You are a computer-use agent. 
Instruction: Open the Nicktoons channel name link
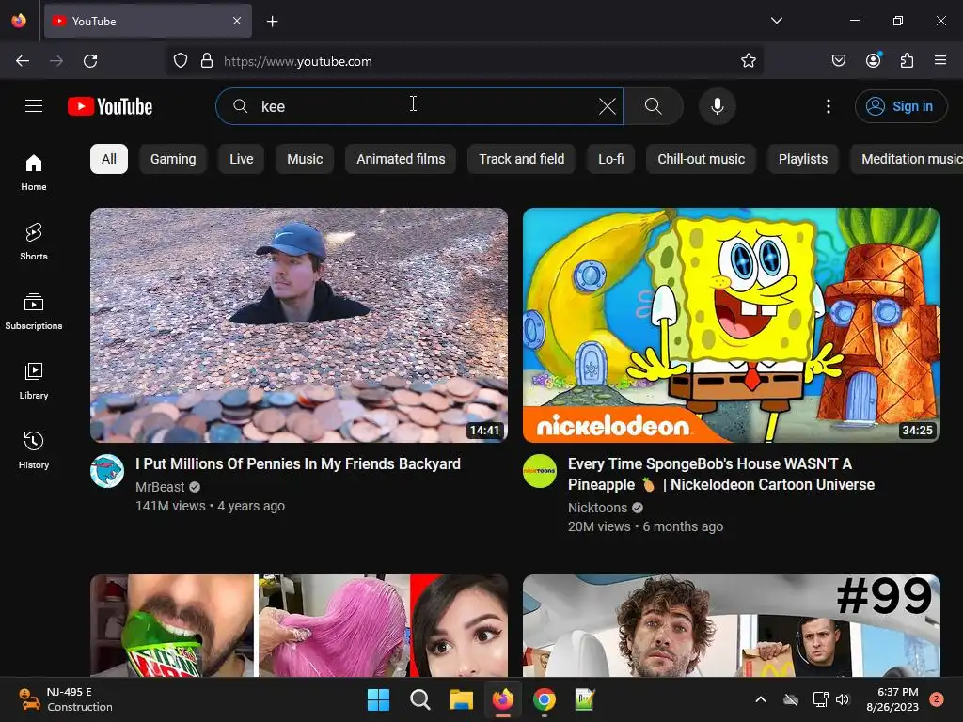[597, 508]
